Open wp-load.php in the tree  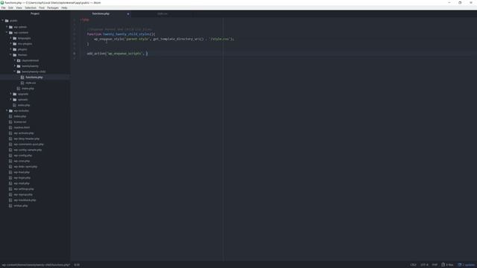coord(22,172)
